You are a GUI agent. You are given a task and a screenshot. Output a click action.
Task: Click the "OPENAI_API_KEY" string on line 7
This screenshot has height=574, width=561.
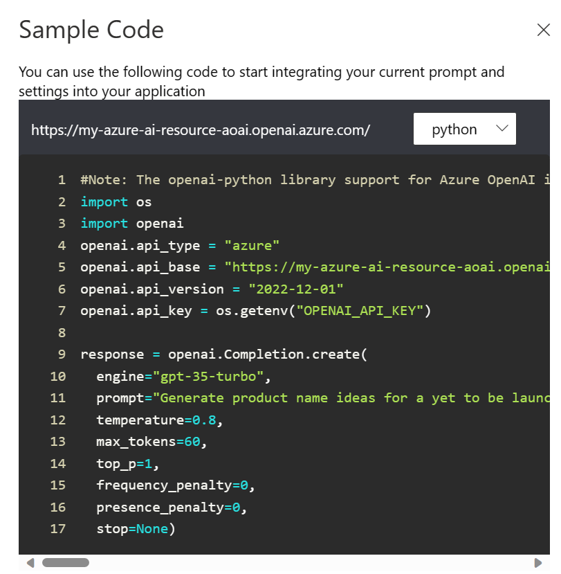[360, 311]
